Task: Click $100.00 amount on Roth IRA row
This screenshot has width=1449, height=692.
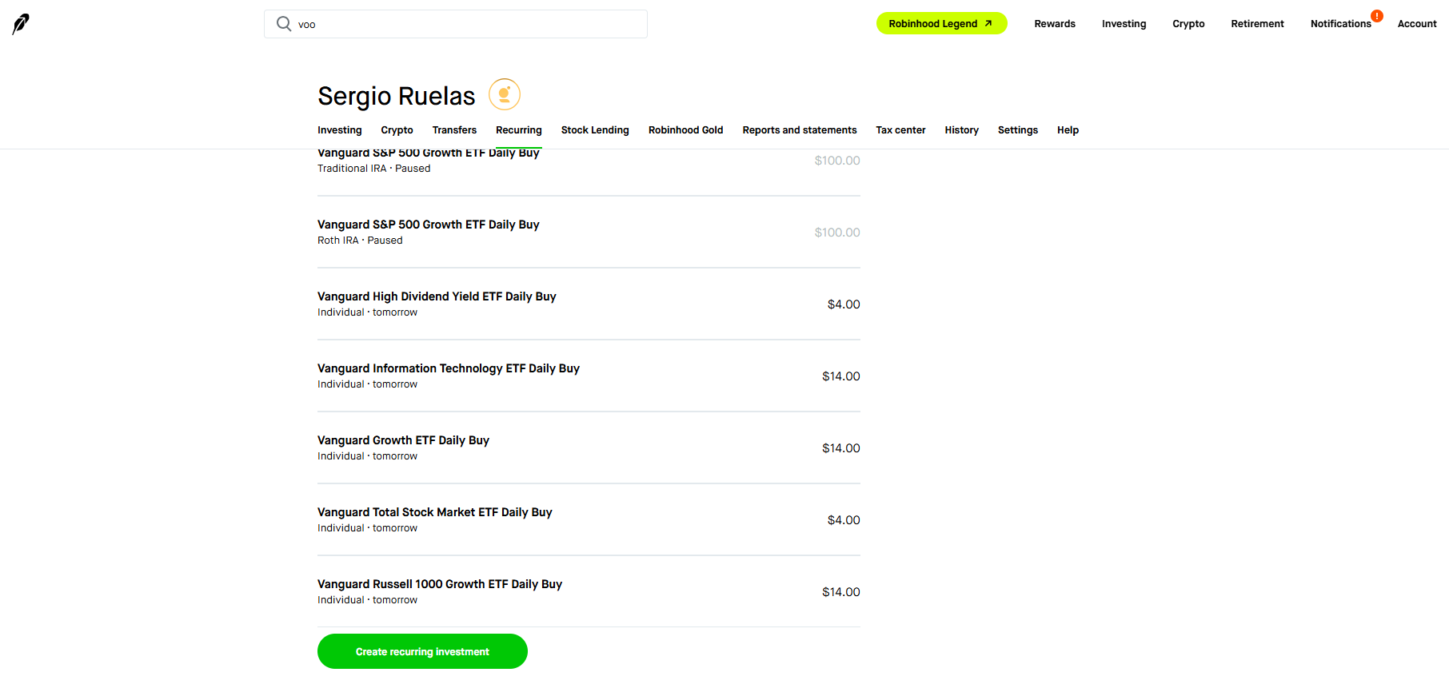Action: pos(837,233)
